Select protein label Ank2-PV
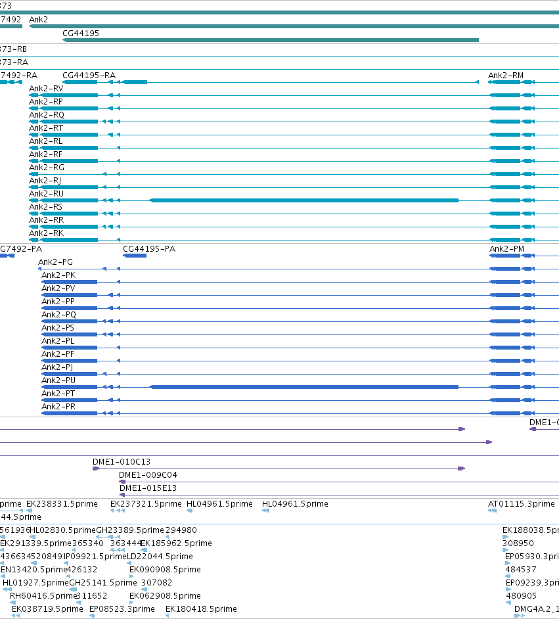Image resolution: width=559 pixels, height=619 pixels. coord(58,288)
